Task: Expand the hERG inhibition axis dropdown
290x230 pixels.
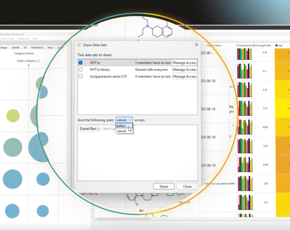Action: coord(39,61)
